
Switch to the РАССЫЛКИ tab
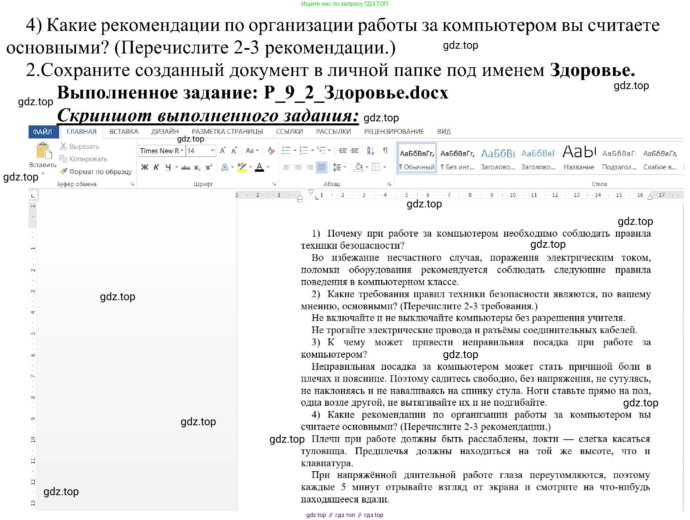(x=333, y=132)
